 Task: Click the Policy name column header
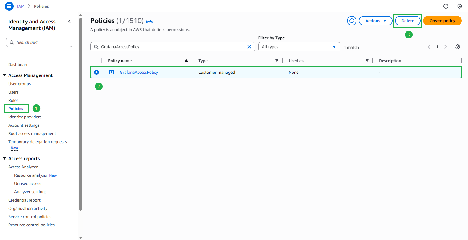tap(120, 61)
